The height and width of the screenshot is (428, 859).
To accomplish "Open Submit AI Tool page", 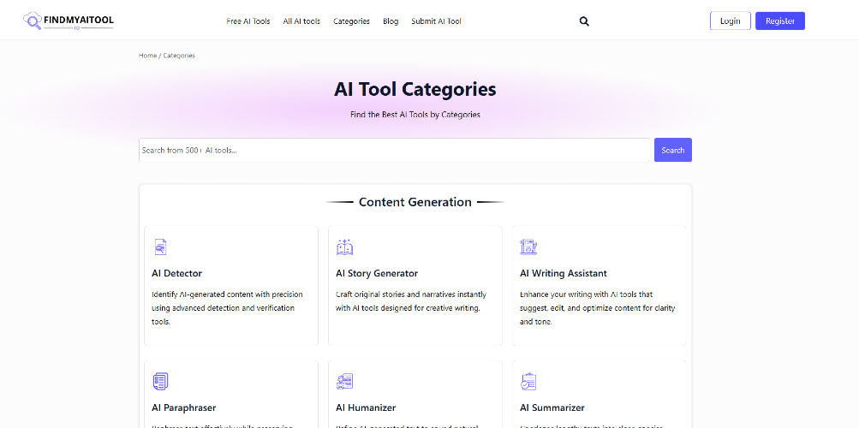I will tap(436, 21).
